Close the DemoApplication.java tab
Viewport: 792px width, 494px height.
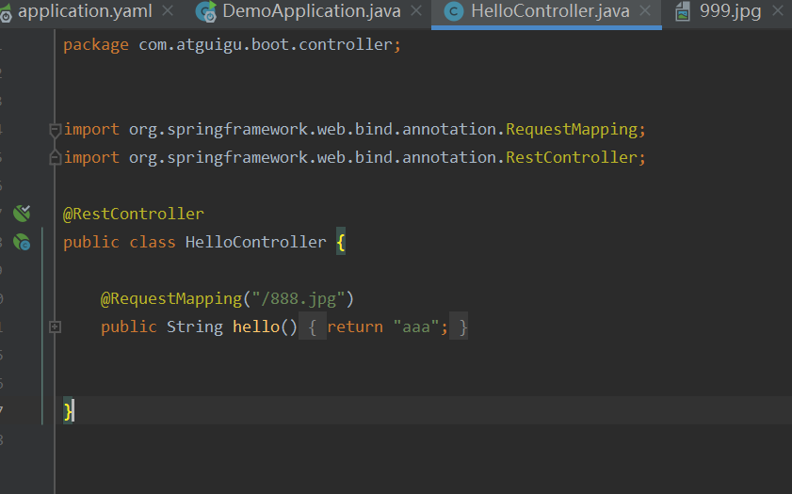pos(416,10)
